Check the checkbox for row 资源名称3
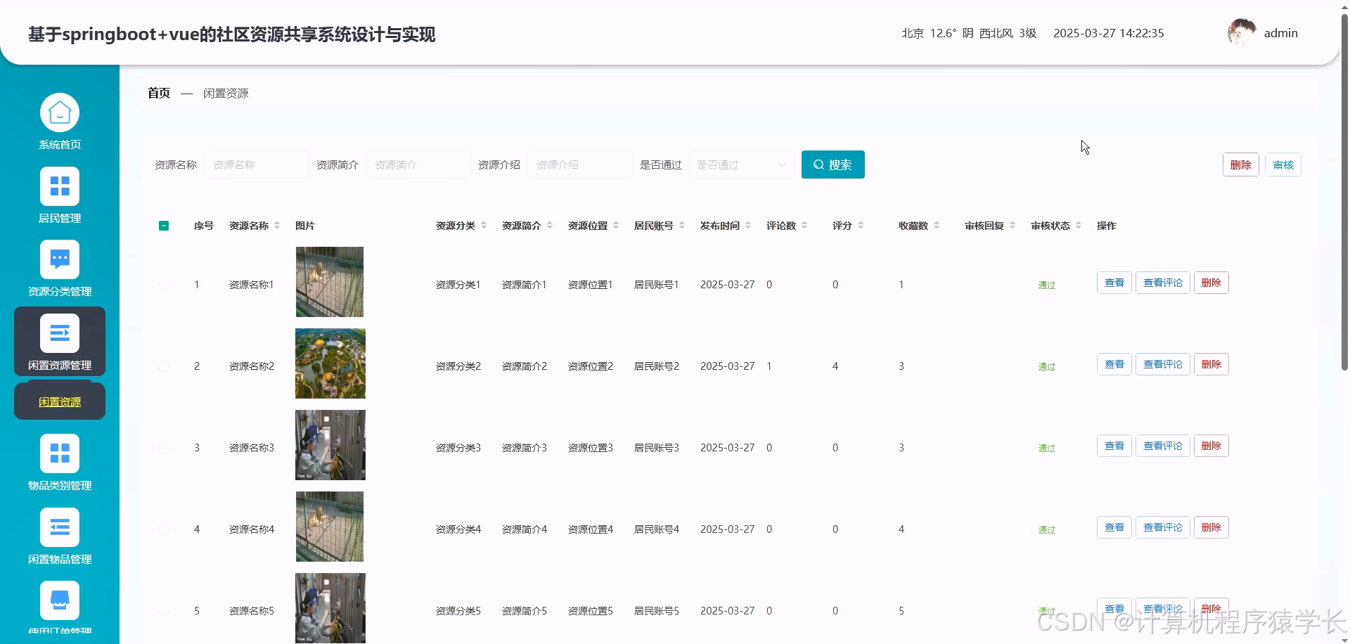The image size is (1350, 644). 164,447
